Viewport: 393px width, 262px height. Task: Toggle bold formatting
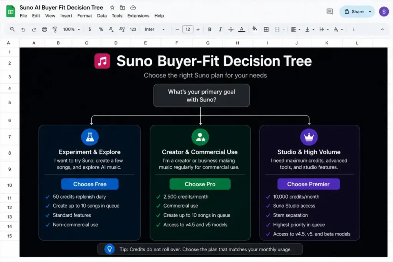pyautogui.click(x=210, y=29)
